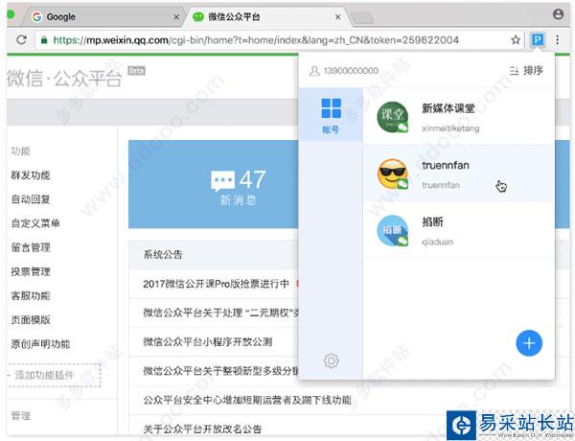Click the new messages chat bubble icon
The height and width of the screenshot is (441, 575).
coord(222,181)
